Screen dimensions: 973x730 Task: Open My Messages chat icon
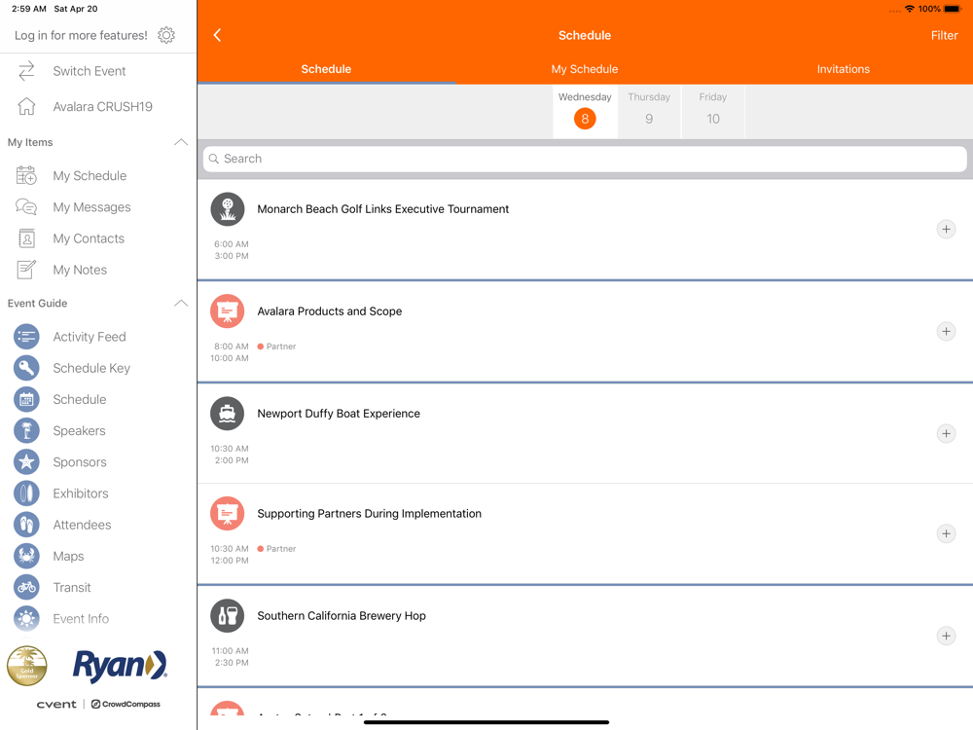26,206
